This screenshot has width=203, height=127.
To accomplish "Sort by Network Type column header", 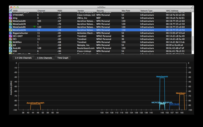I will pyautogui.click(x=146, y=11).
